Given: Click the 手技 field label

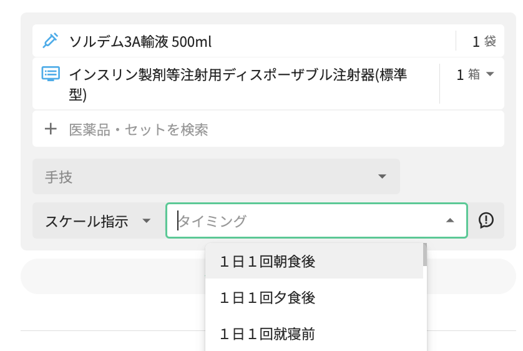Looking at the screenshot, I should coord(59,177).
